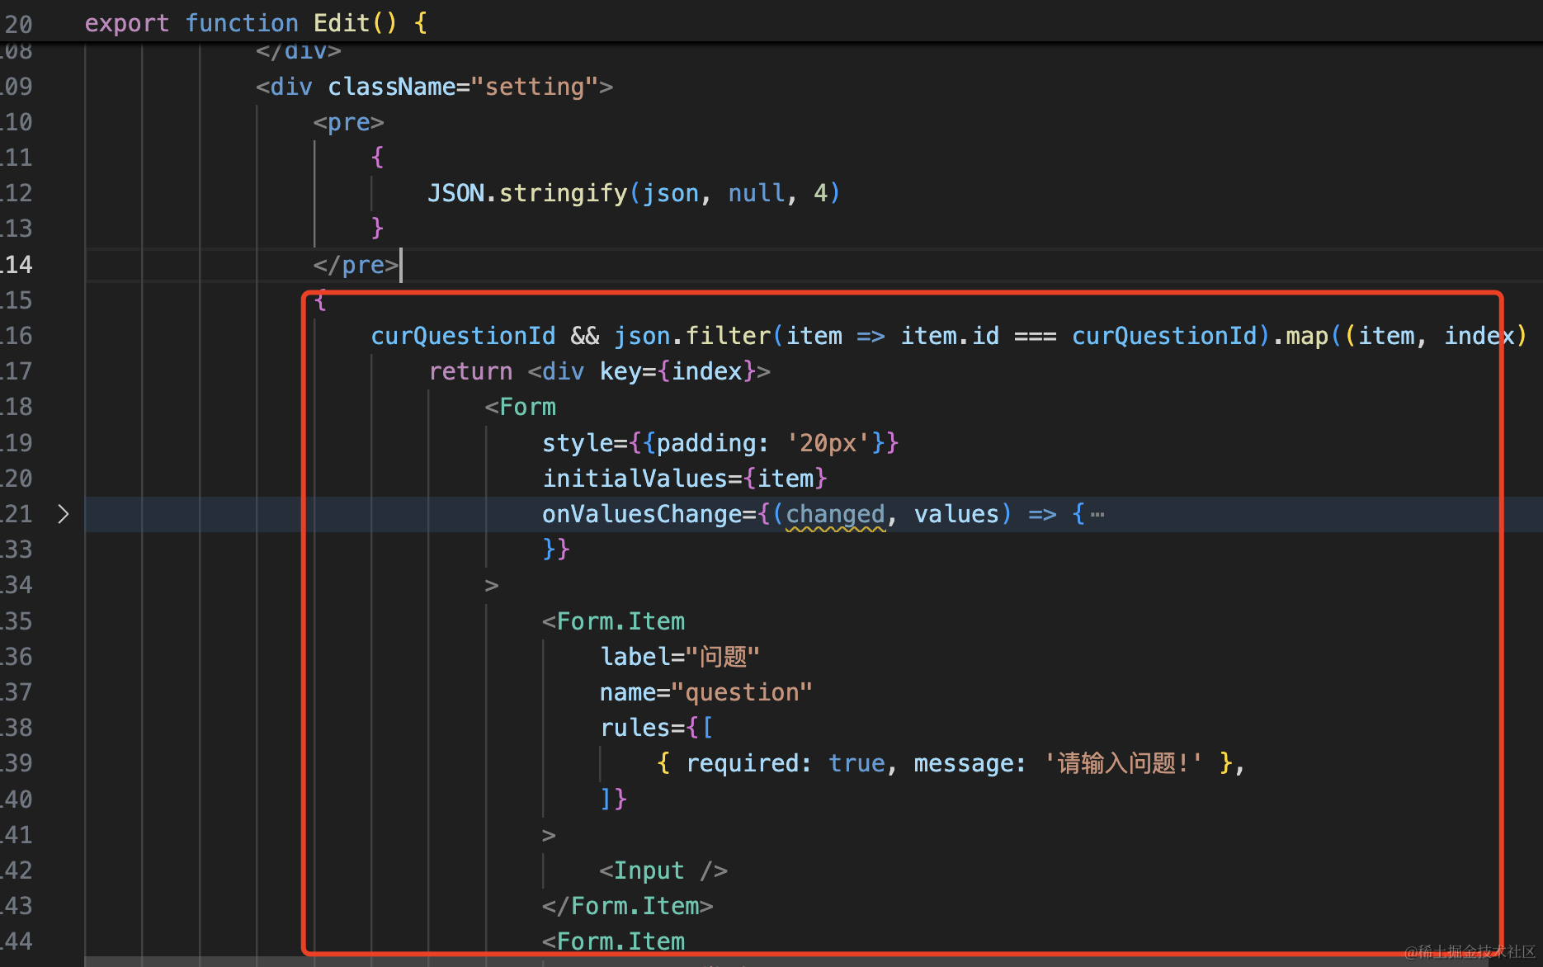Click the '请输入问题!' message string
This screenshot has height=967, width=1543.
tap(1123, 763)
